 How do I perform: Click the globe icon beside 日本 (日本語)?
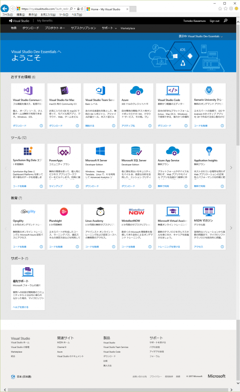pos(13,377)
